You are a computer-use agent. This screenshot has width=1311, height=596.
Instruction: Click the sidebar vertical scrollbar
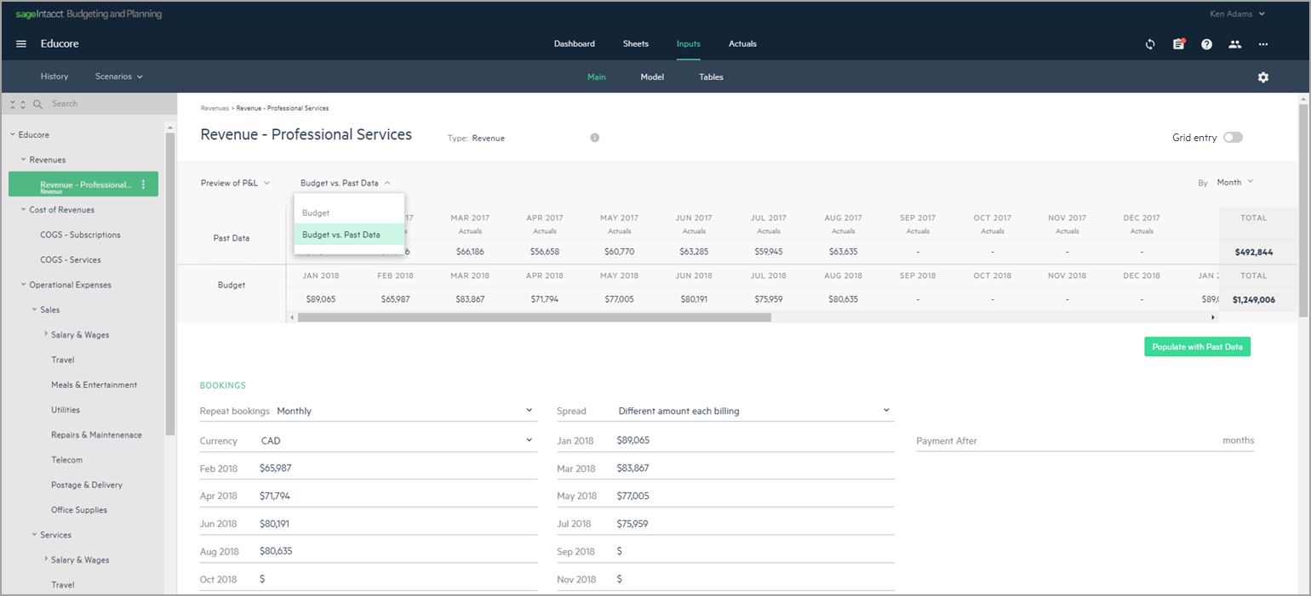170,284
